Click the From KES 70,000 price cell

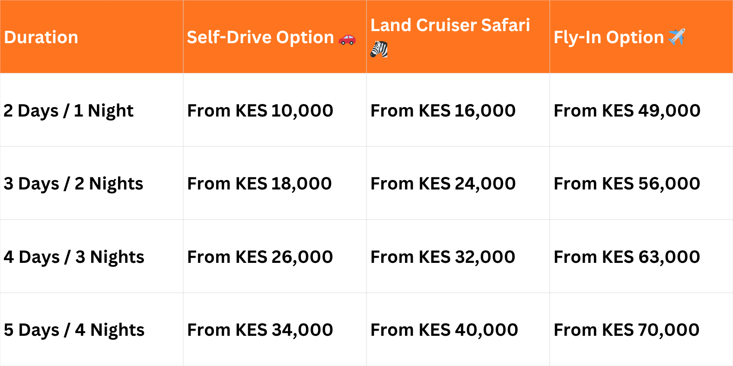pyautogui.click(x=627, y=330)
